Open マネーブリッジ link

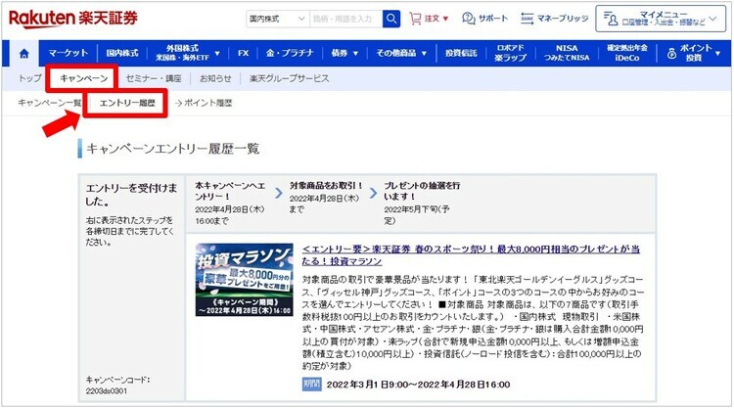click(554, 19)
